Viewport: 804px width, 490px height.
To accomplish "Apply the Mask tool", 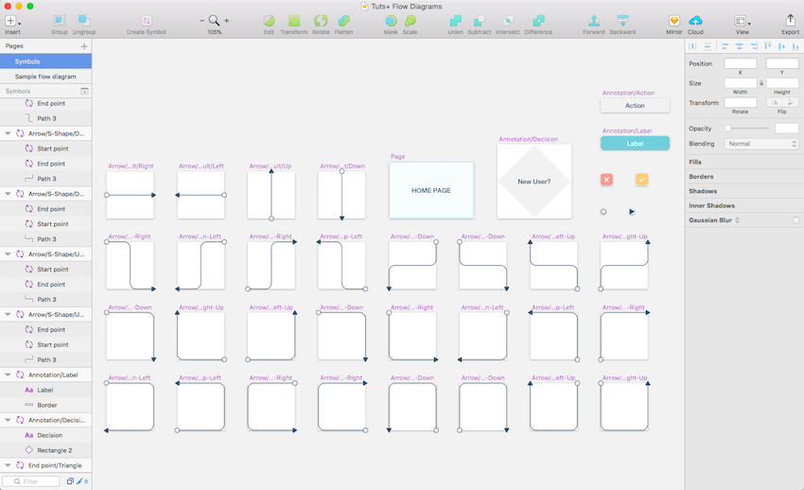I will 391,21.
